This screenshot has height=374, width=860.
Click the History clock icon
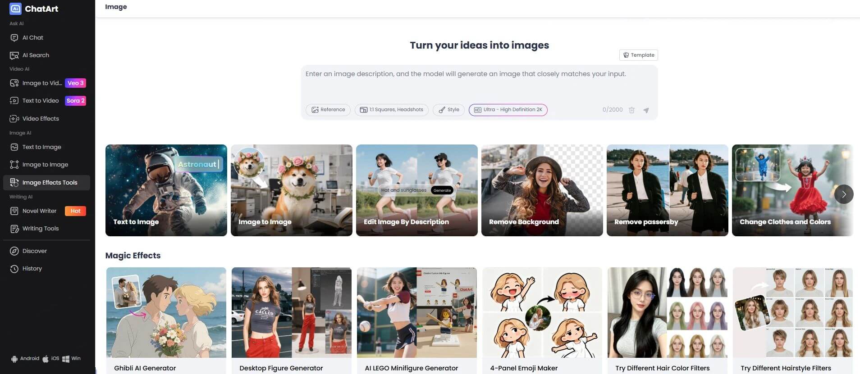tap(14, 269)
